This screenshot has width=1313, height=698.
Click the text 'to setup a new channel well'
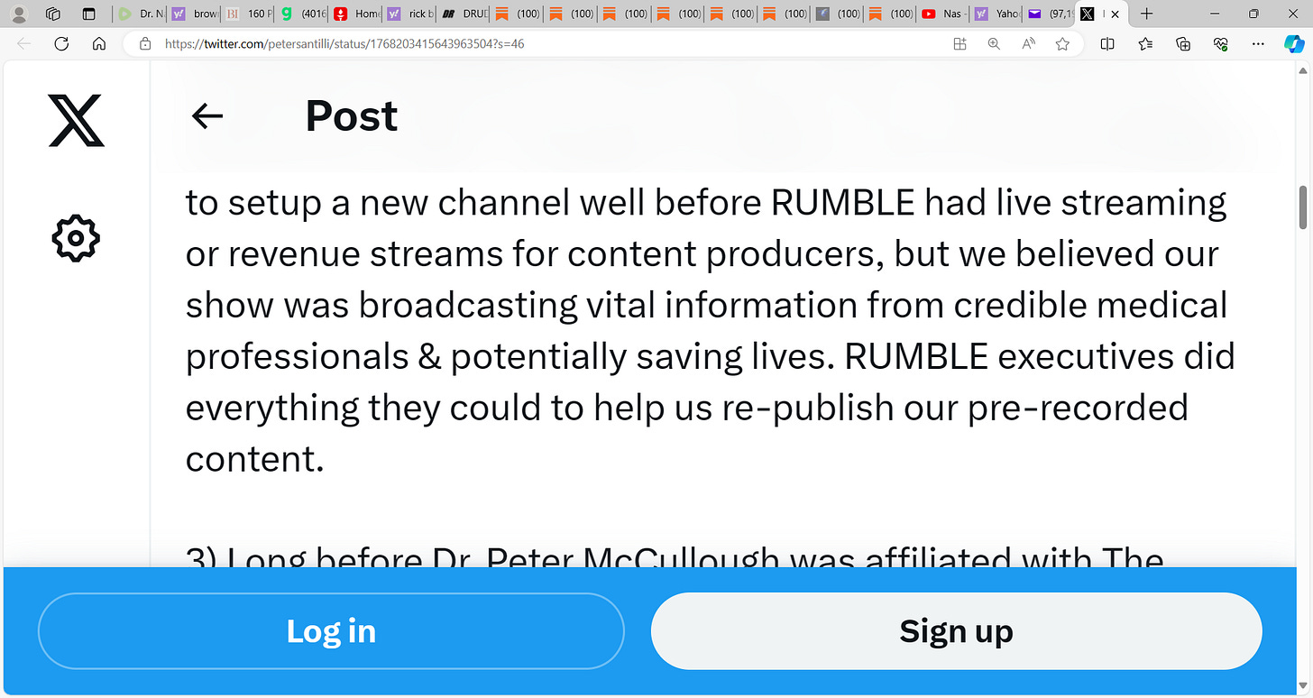tap(417, 203)
